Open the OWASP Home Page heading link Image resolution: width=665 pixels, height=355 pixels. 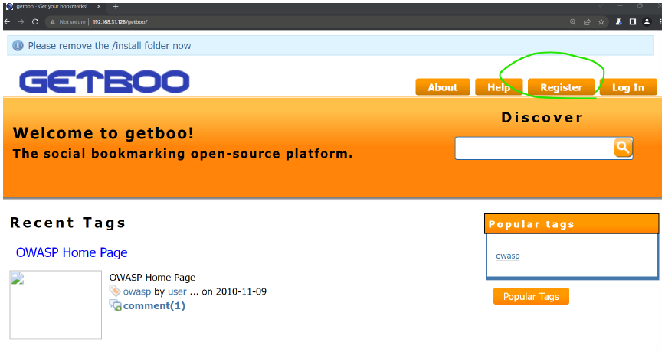coord(72,252)
